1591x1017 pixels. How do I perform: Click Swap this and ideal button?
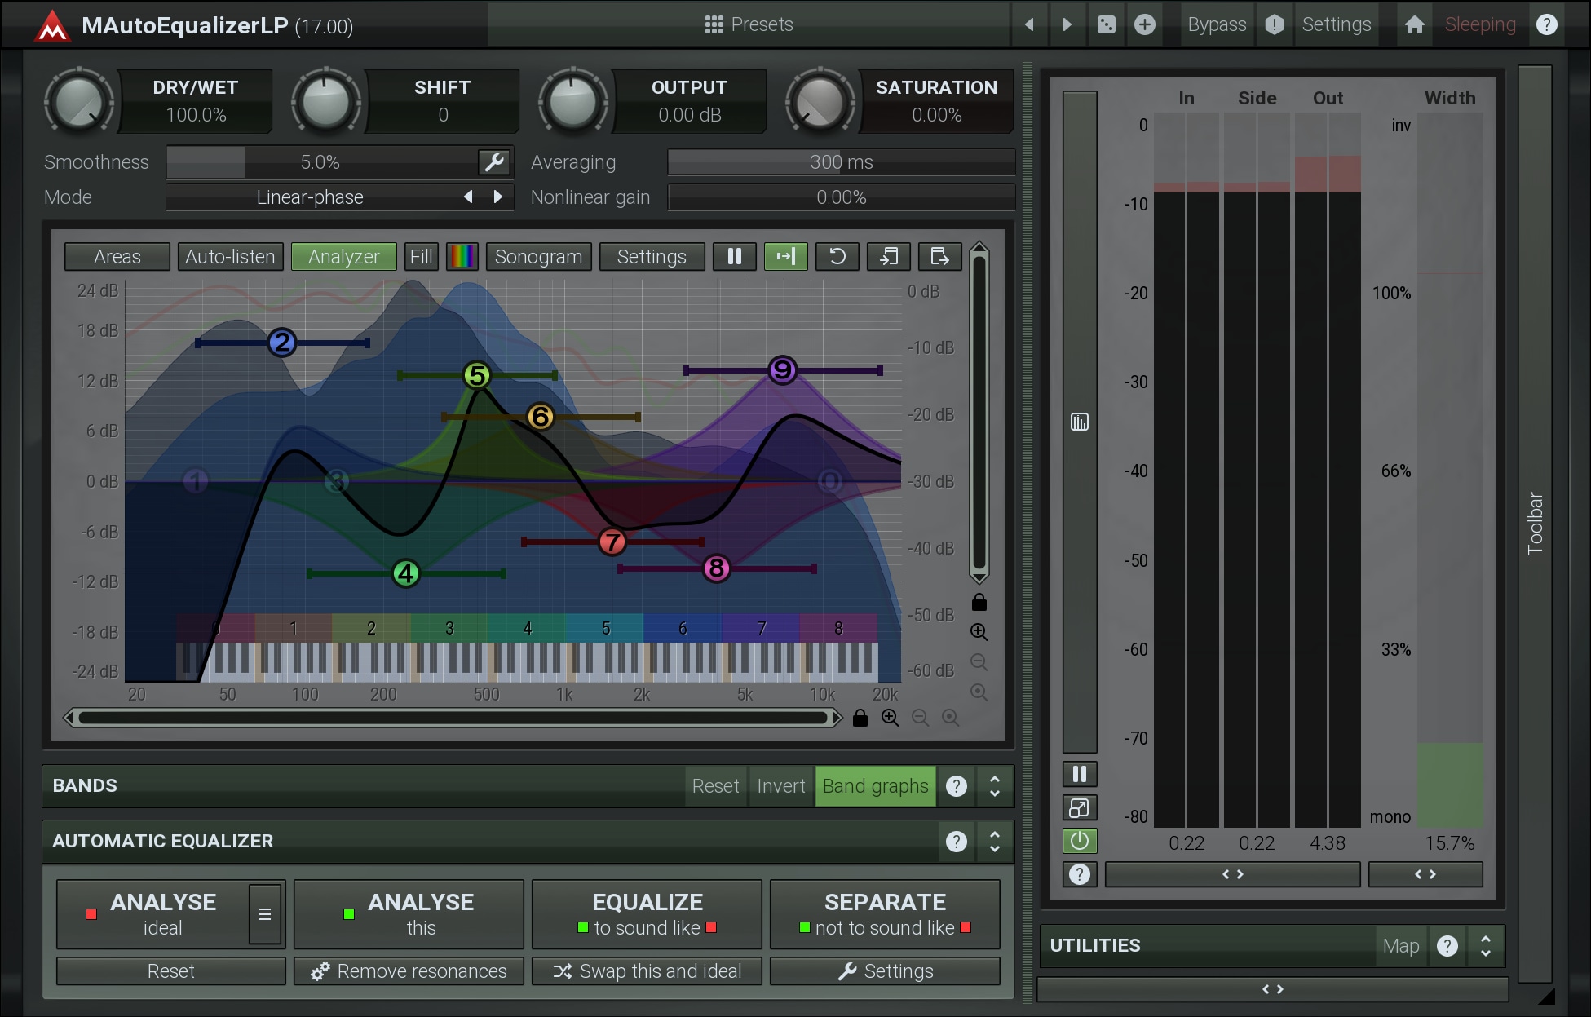click(x=647, y=971)
